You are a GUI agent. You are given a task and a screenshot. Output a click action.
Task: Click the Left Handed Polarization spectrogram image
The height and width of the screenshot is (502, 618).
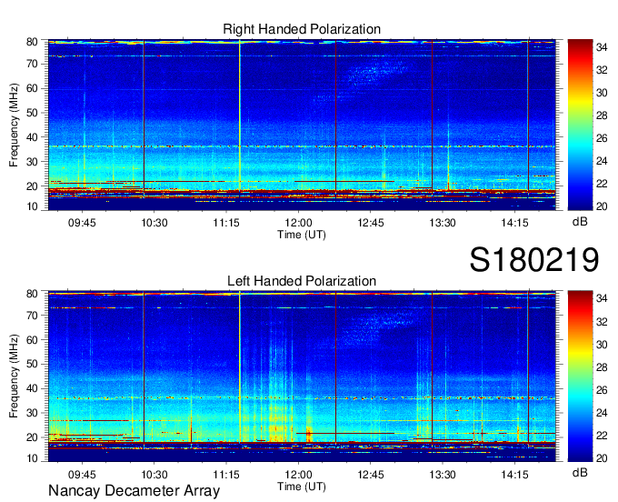(x=302, y=376)
